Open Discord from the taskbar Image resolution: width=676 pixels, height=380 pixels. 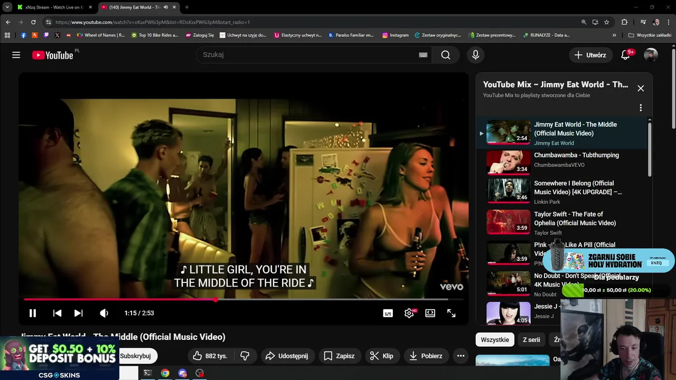(183, 373)
